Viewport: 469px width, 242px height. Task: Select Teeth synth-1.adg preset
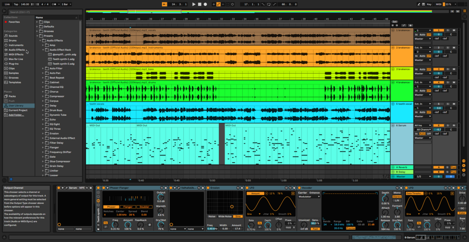point(63,59)
